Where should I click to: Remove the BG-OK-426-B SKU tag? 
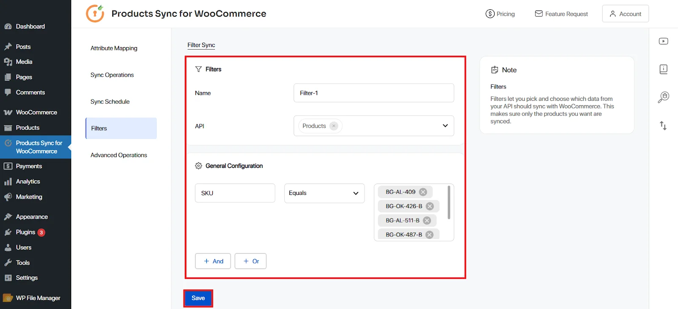(x=430, y=206)
